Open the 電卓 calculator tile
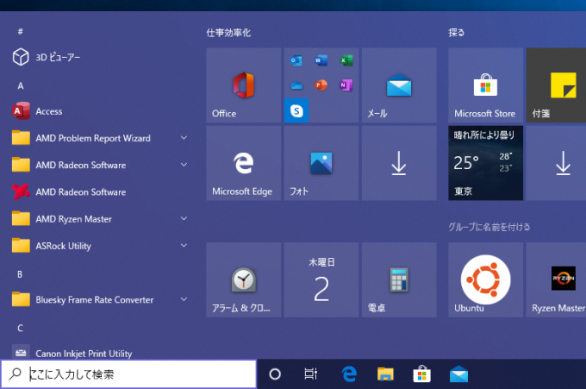The width and height of the screenshot is (586, 389). pos(399,279)
